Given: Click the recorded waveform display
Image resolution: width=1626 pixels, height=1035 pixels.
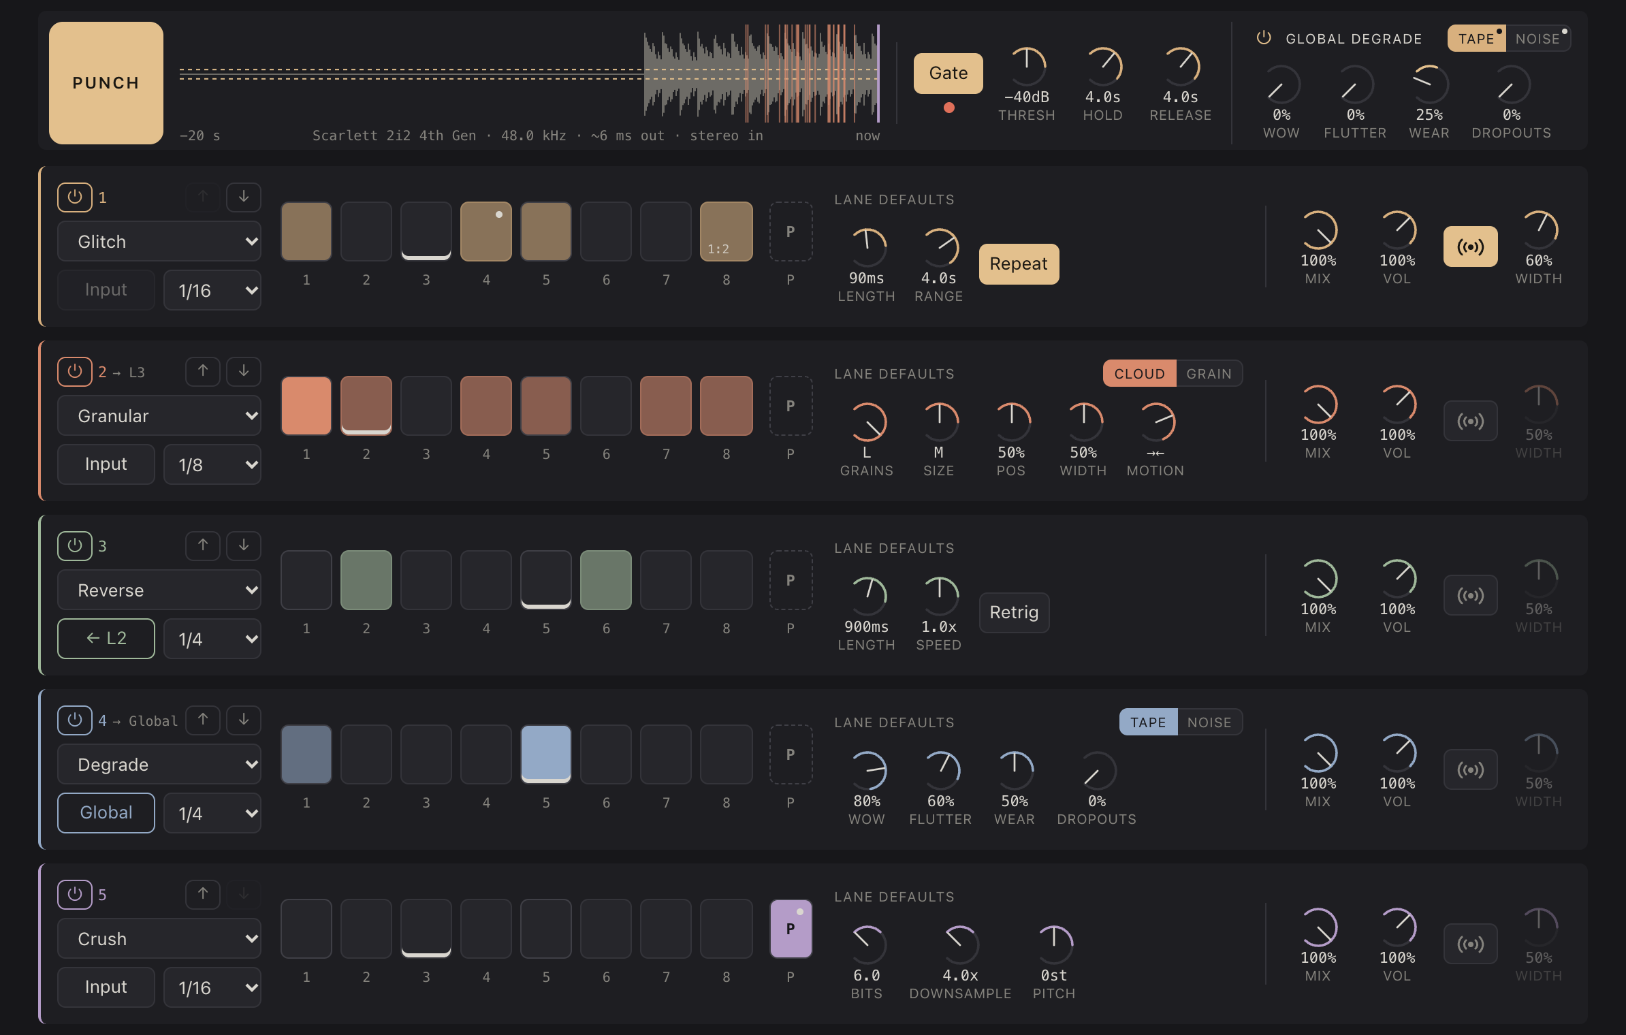Looking at the screenshot, I should coord(530,74).
